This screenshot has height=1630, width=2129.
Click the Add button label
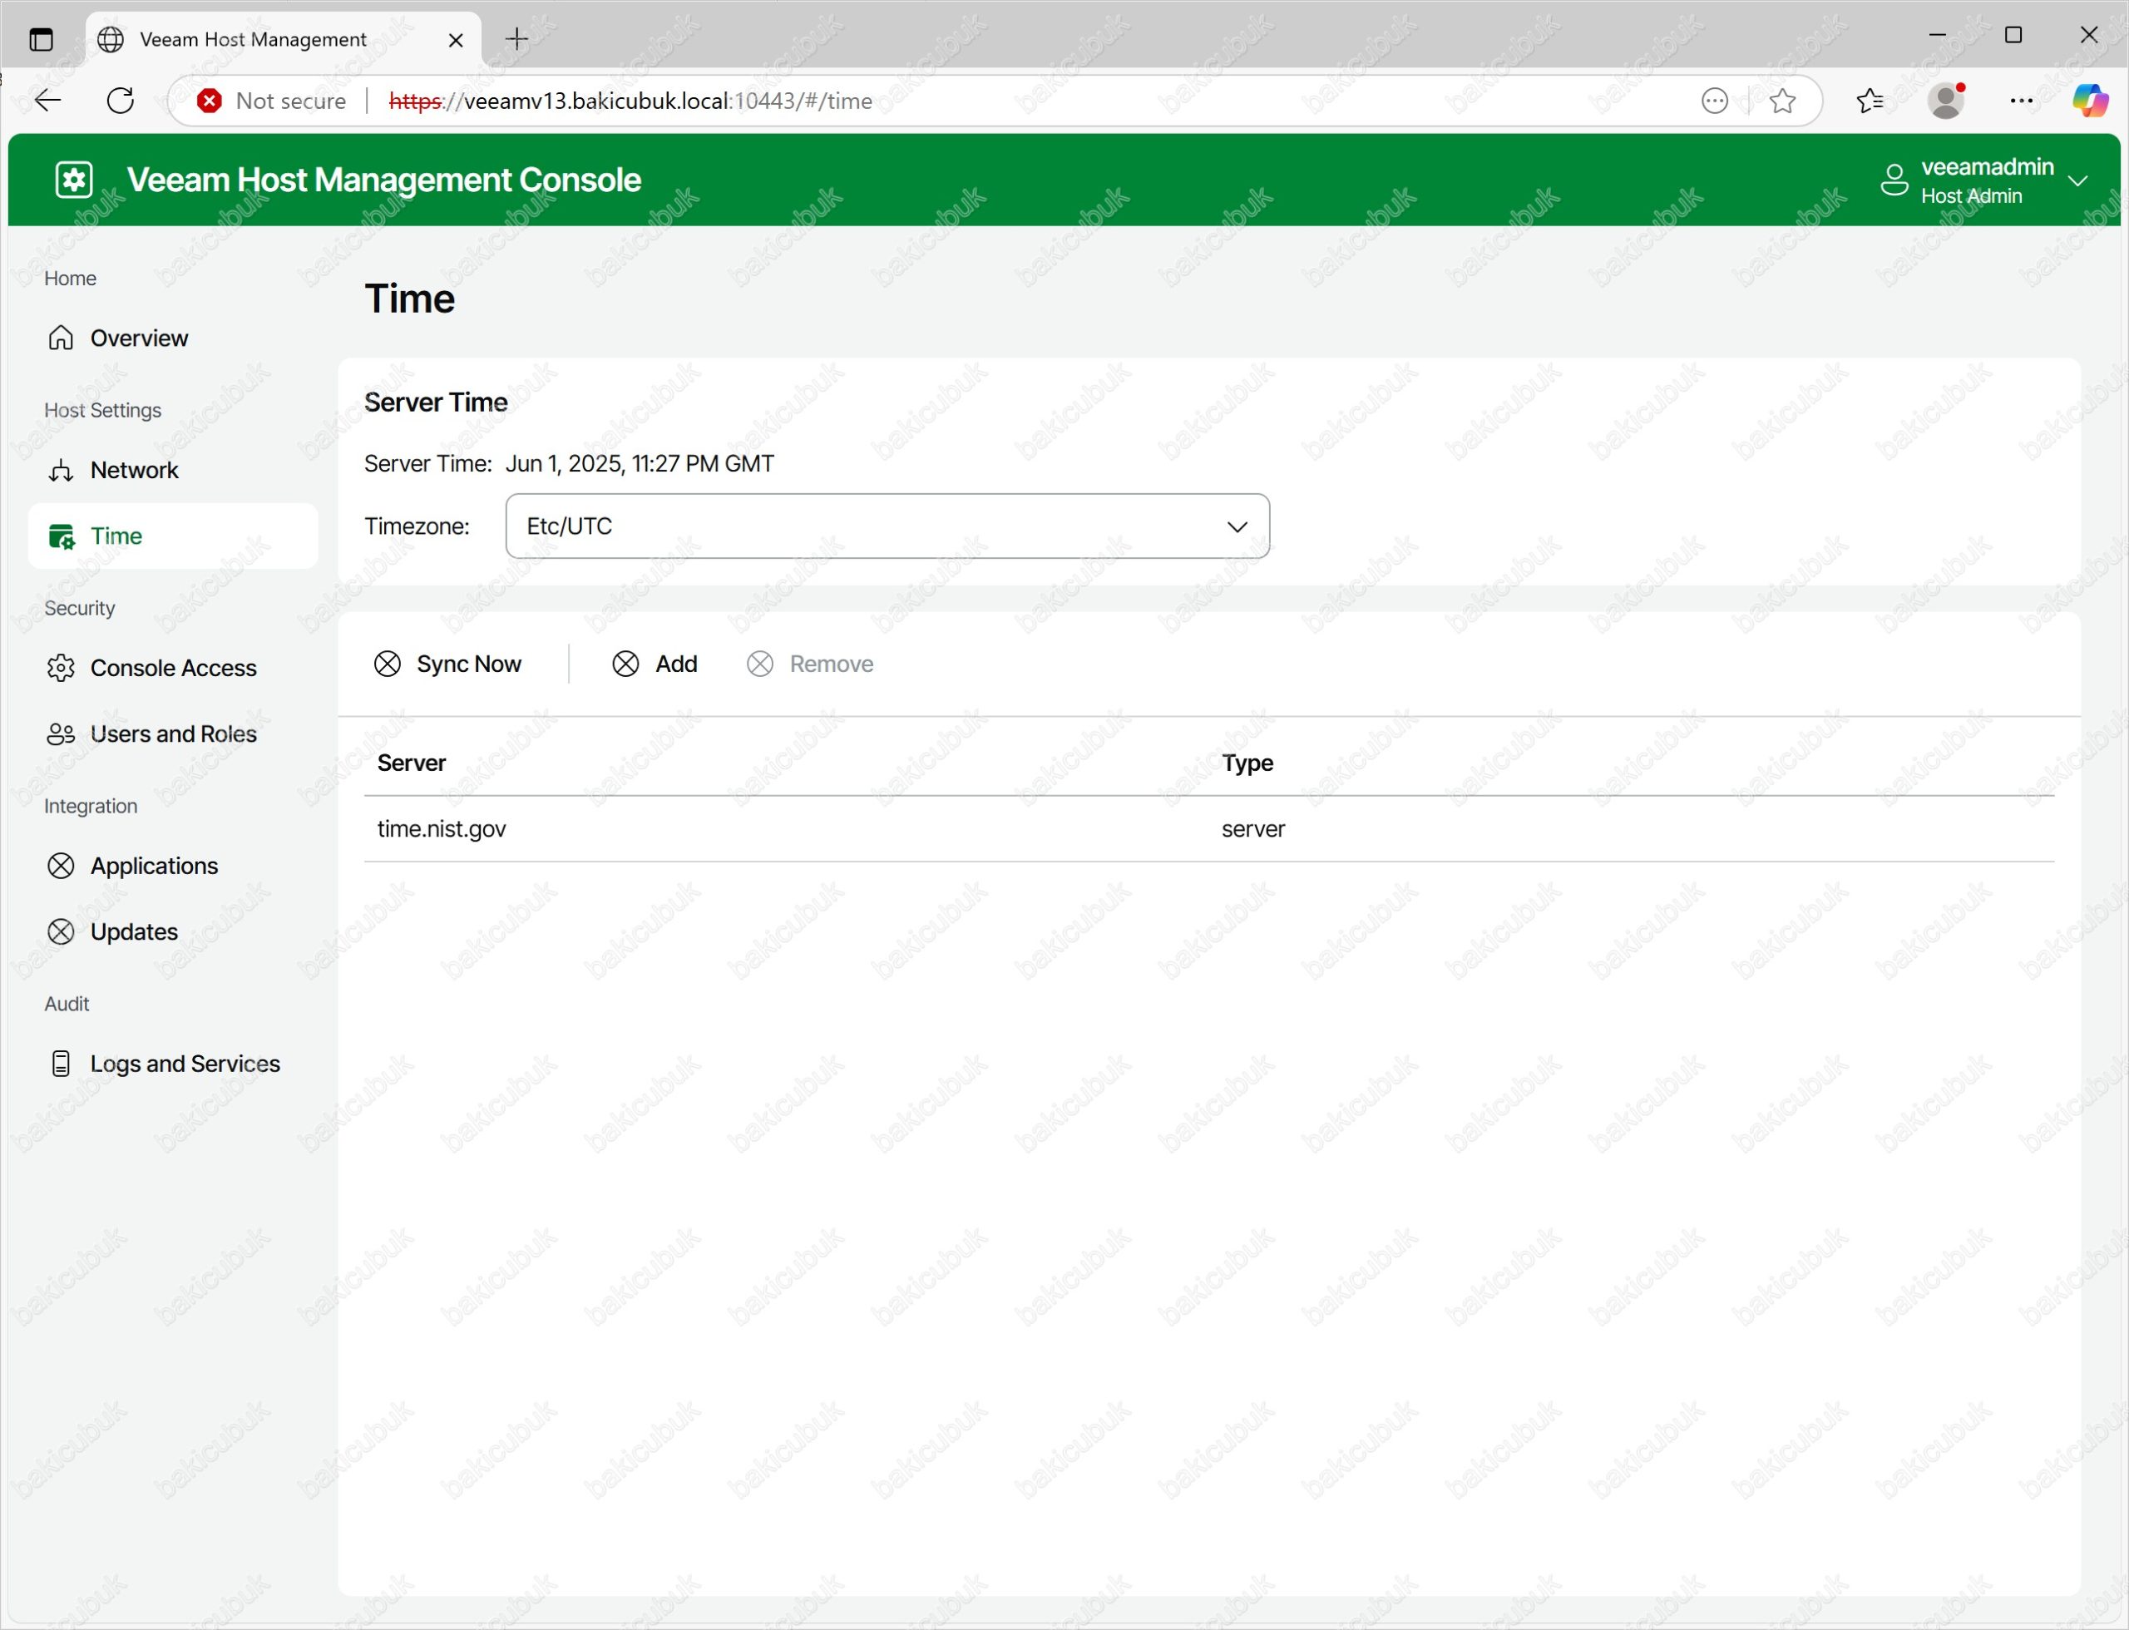tap(676, 664)
